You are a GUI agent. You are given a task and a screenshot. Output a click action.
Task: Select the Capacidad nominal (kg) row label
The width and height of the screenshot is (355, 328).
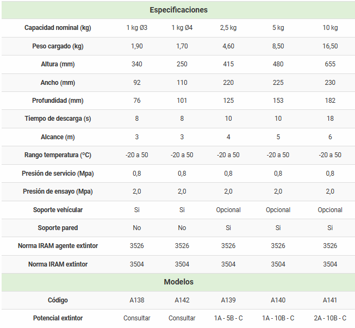pos(58,28)
